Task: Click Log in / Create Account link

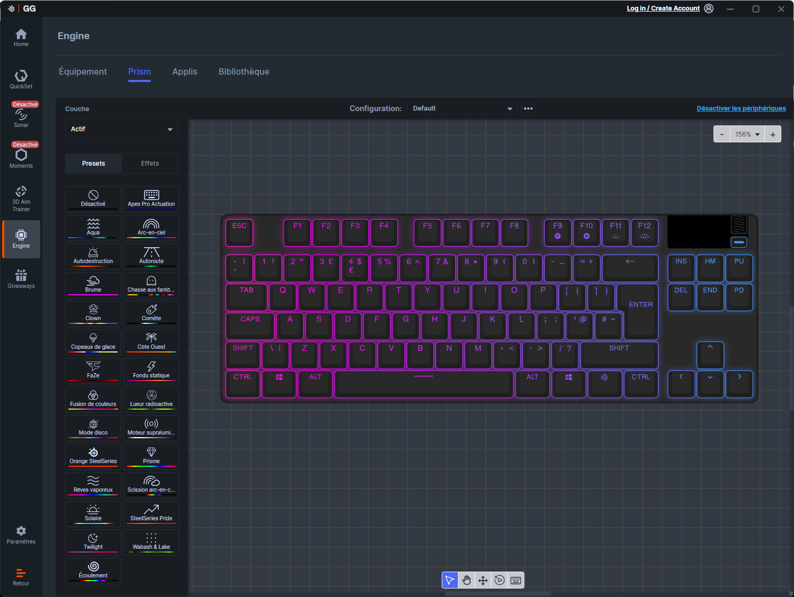Action: tap(663, 8)
